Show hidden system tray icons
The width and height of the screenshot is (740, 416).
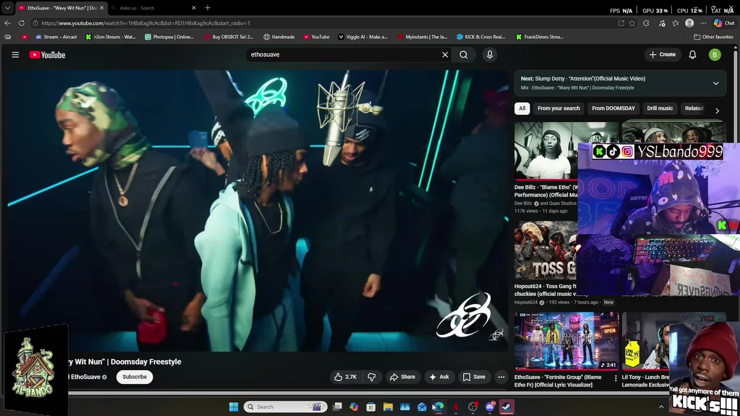click(661, 407)
